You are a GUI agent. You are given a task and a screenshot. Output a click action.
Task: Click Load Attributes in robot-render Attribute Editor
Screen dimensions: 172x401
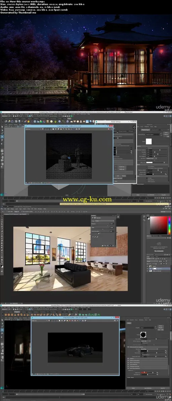point(151,195)
